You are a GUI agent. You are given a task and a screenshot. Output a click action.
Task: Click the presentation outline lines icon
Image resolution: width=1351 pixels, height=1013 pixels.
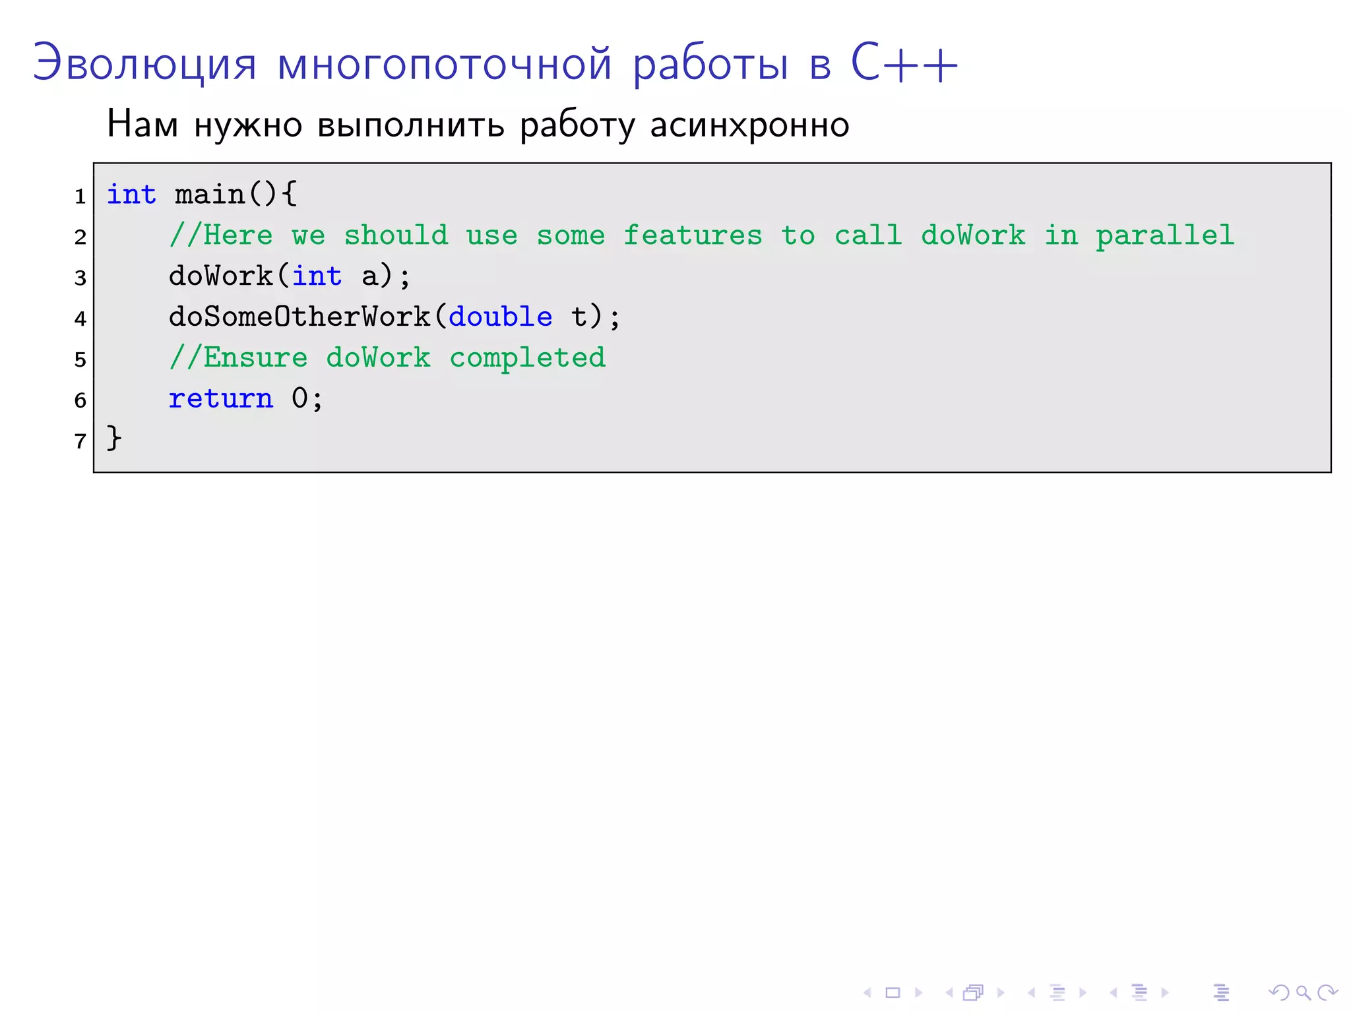1222,993
